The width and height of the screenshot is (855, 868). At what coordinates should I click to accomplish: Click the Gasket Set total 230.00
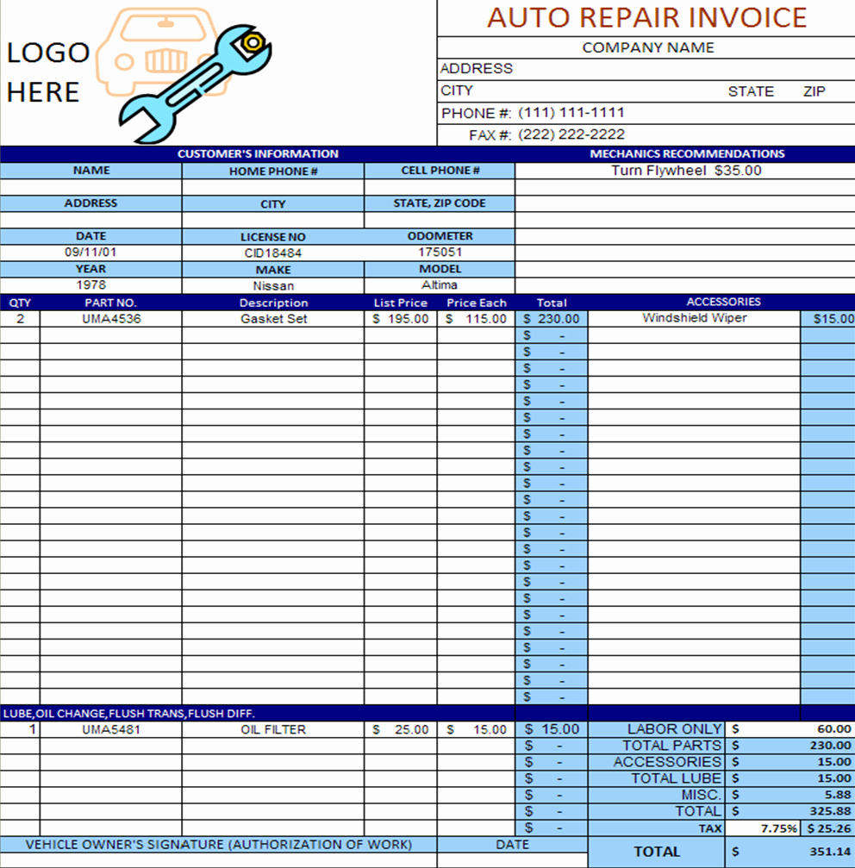tap(552, 319)
